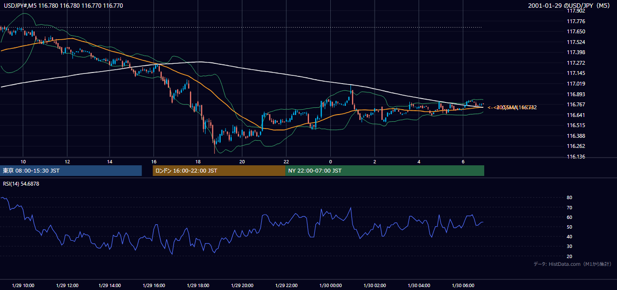
Task: Click the 1/29 10:00 time label
Action: pyautogui.click(x=23, y=286)
